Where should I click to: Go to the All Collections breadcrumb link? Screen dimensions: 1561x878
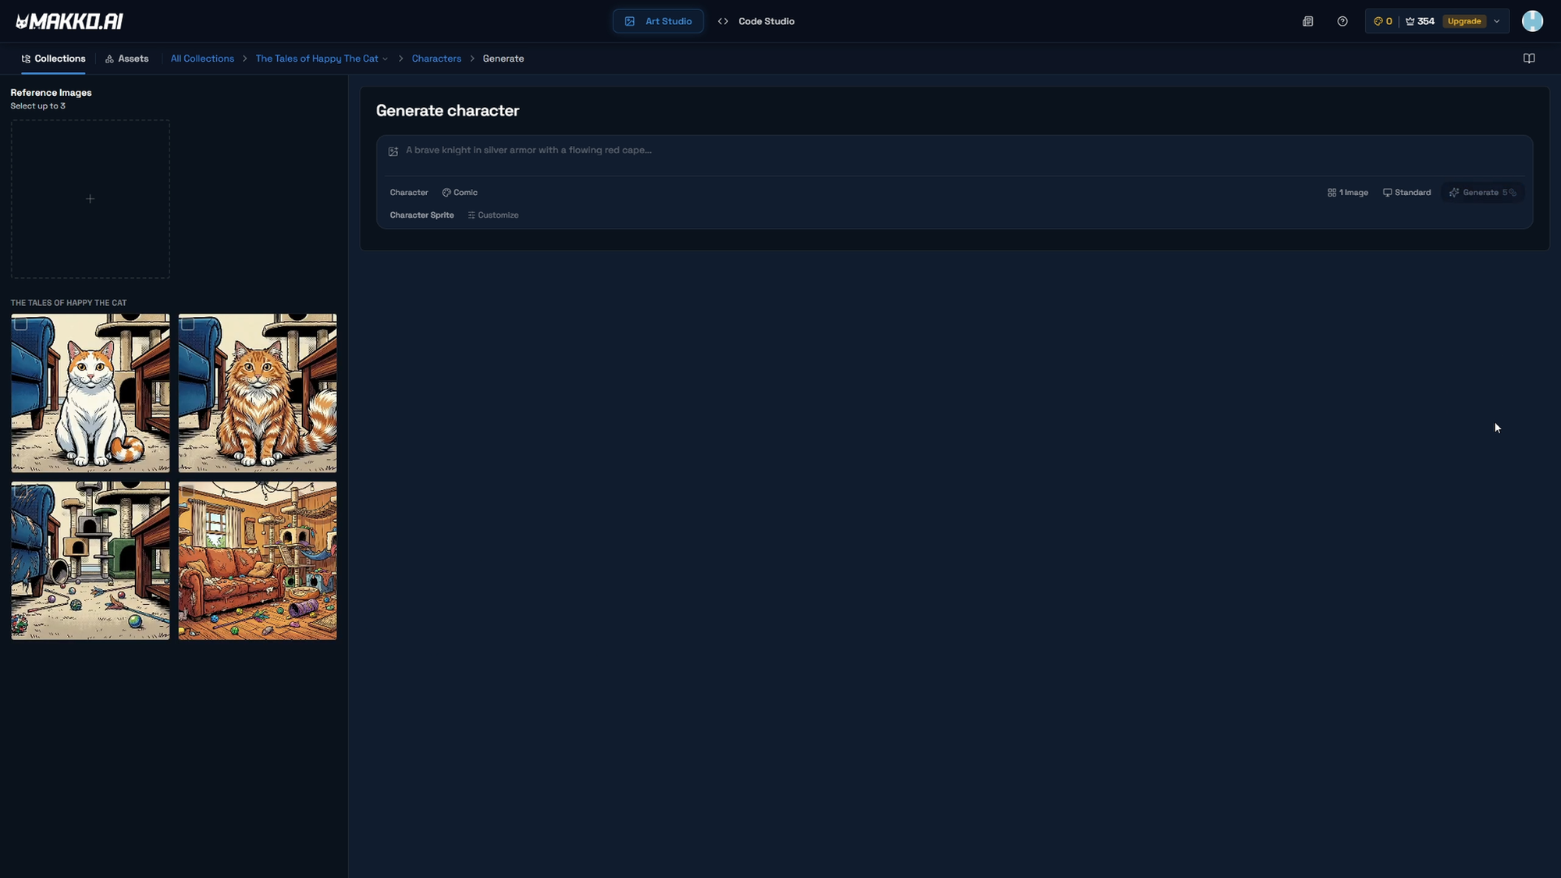(x=202, y=59)
